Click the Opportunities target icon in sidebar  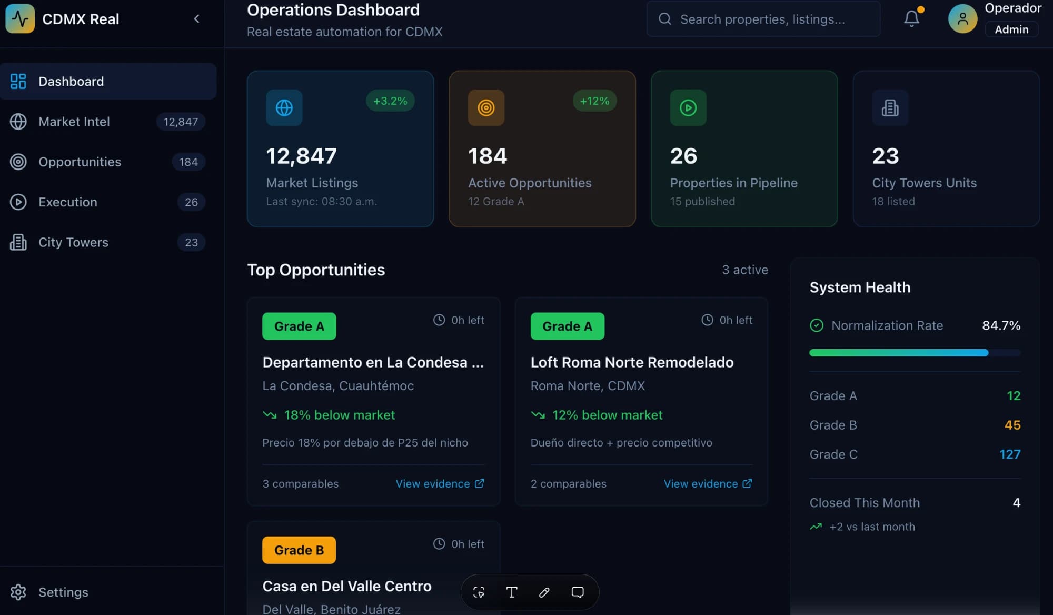point(18,162)
